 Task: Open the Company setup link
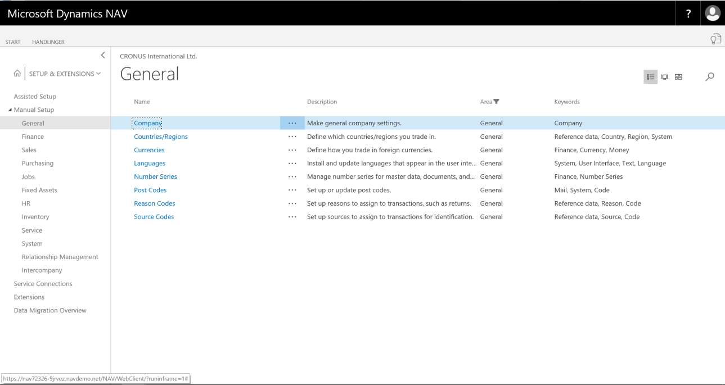pyautogui.click(x=148, y=123)
